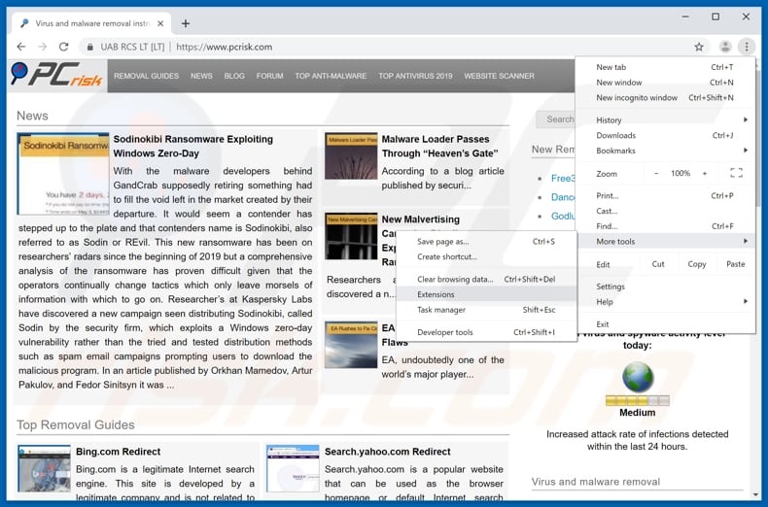Viewport: 768px width, 507px height.
Task: Choose Exit in the Chrome menu
Action: point(665,324)
